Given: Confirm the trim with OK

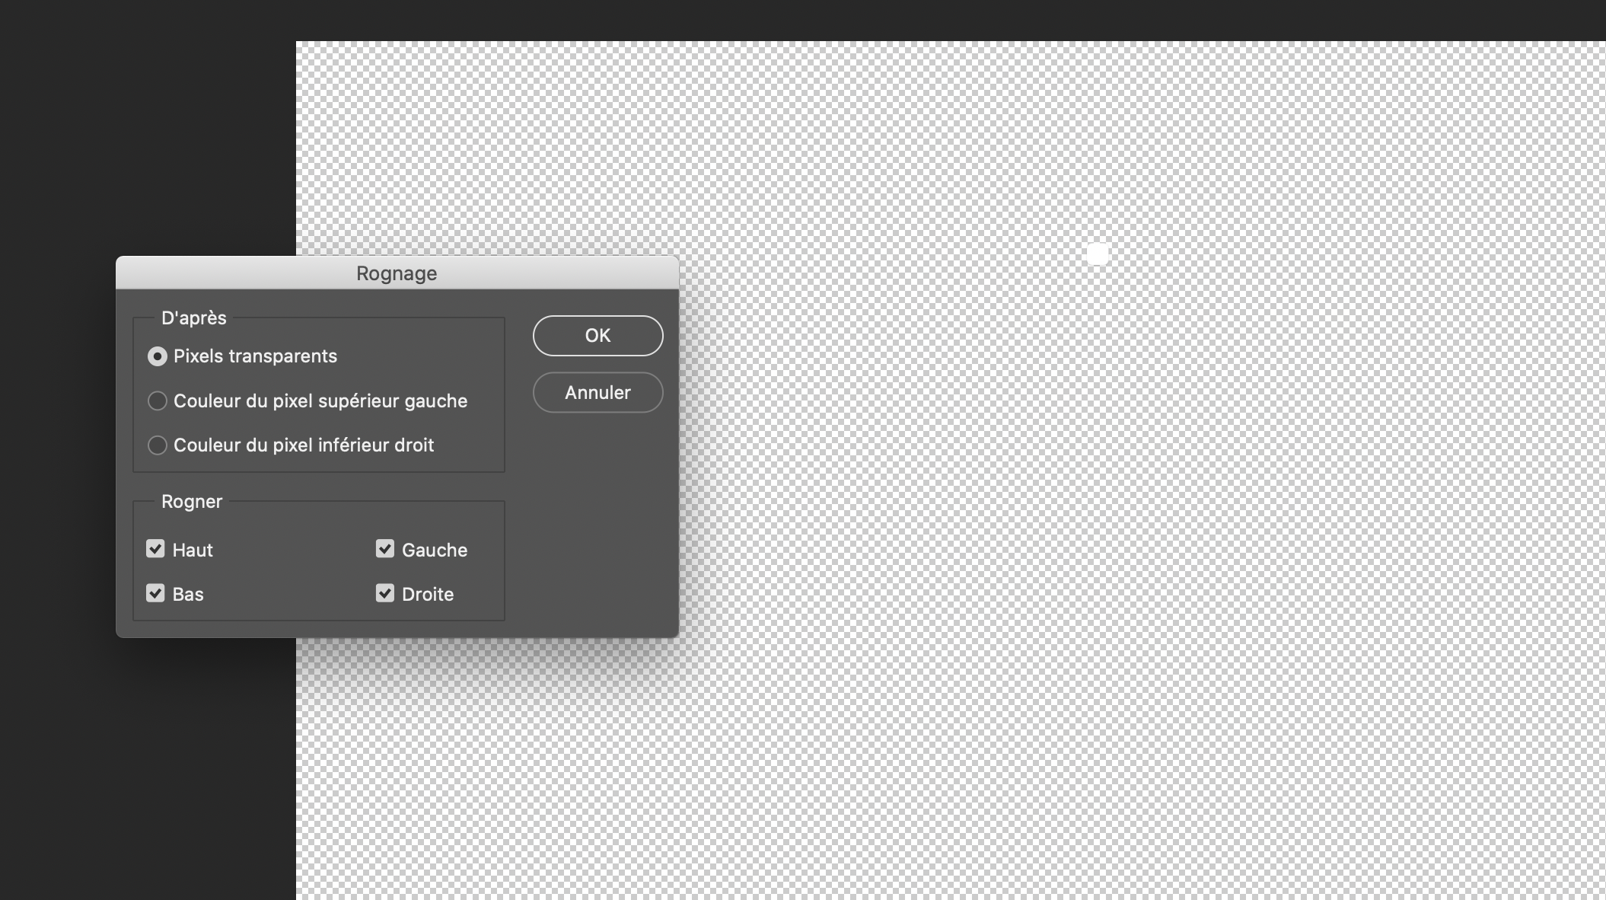Looking at the screenshot, I should point(597,336).
